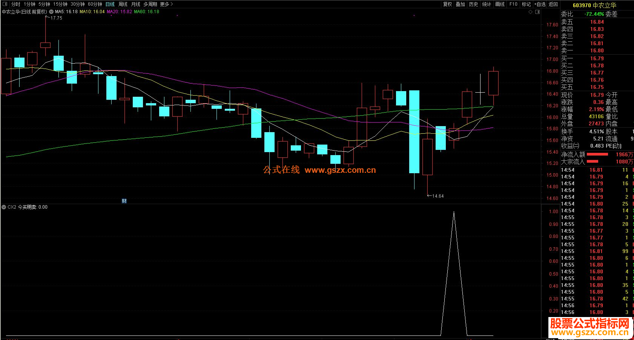634x340 pixels.
Task: Click the 买二 price 16.78
Action: [597, 66]
